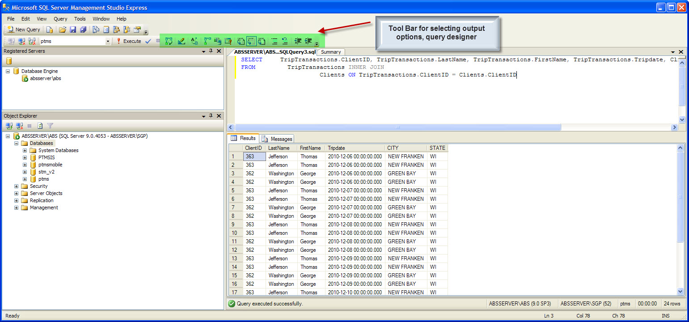Toggle auto-hide pin on Object Explorer panel
689x322 pixels.
[x=211, y=116]
